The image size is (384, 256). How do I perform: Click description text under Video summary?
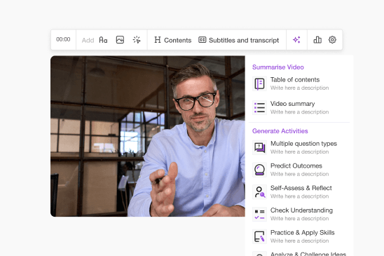(299, 112)
